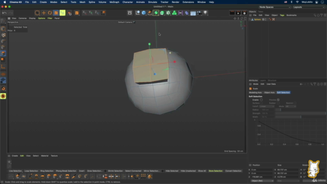327x184 pixels.
Task: Enable Polygons mode in left sidebar
Action: [3, 53]
